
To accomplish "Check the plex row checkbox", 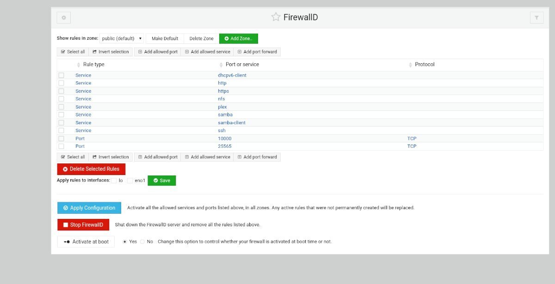I will [61, 107].
